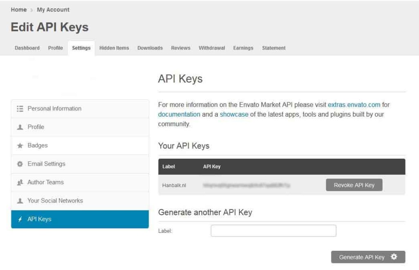Click the Generate API Key button
This screenshot has height=270, width=419.
(368, 257)
